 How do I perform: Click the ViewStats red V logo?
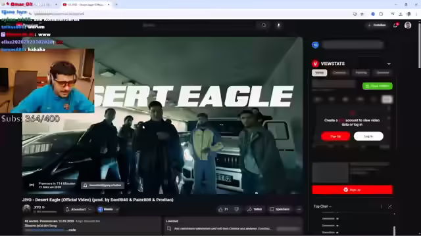point(315,64)
